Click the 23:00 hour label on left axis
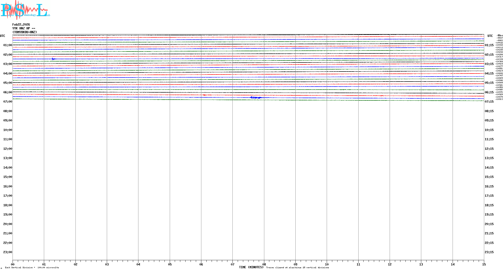This screenshot has height=271, width=504. pyautogui.click(x=8, y=252)
